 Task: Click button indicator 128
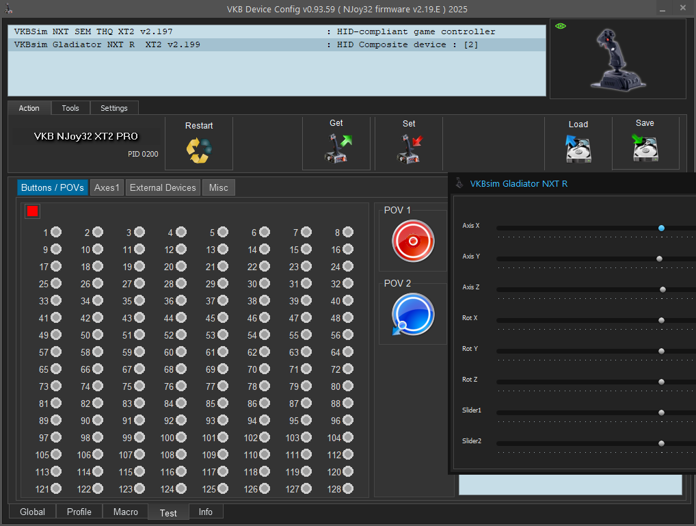[x=348, y=488]
